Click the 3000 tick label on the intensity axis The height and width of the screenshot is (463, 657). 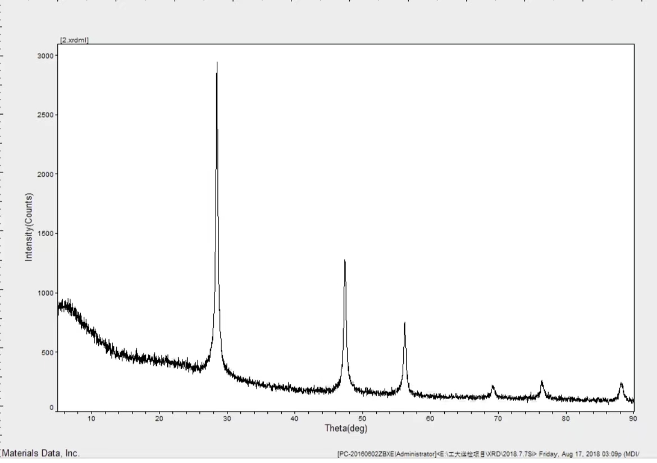tap(45, 56)
